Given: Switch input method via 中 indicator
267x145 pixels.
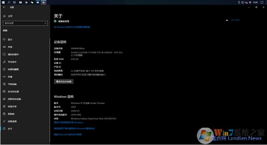Looking at the screenshot, I should pos(250,2).
